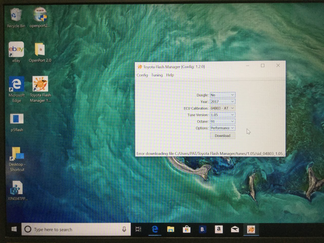Open the Octane dropdown showing 91
The width and height of the screenshot is (324, 243).
coord(222,121)
